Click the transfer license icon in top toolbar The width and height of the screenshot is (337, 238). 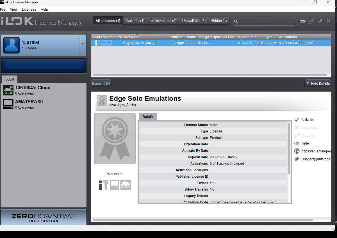311,21
